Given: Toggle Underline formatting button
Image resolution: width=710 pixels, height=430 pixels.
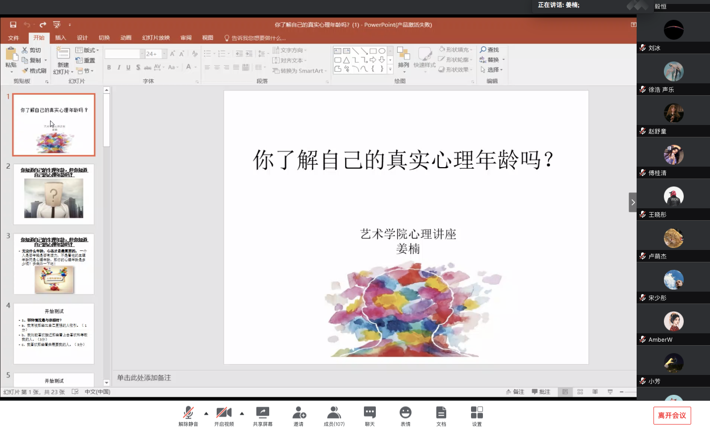Looking at the screenshot, I should [128, 67].
